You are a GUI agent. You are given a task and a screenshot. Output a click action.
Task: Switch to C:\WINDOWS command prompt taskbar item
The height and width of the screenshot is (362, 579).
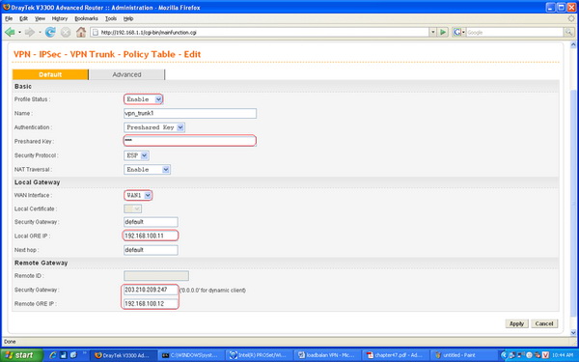tap(192, 355)
